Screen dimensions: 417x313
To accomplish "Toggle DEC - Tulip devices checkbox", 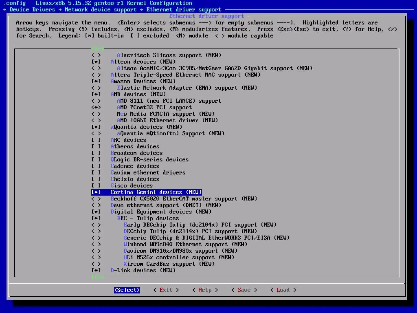I will pyautogui.click(x=96, y=218).
